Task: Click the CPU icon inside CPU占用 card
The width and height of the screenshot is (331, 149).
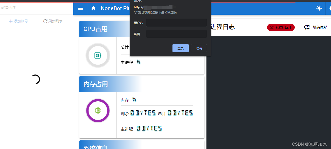Action: (98, 55)
